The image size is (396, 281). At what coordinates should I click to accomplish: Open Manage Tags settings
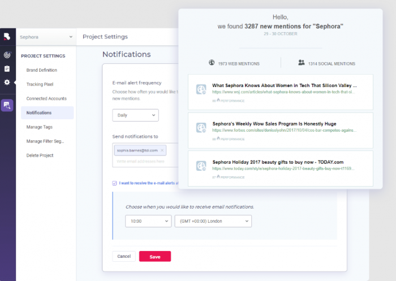point(40,127)
